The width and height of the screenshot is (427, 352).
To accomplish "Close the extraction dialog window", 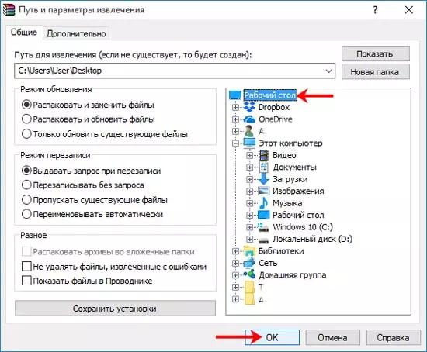I will [x=409, y=10].
